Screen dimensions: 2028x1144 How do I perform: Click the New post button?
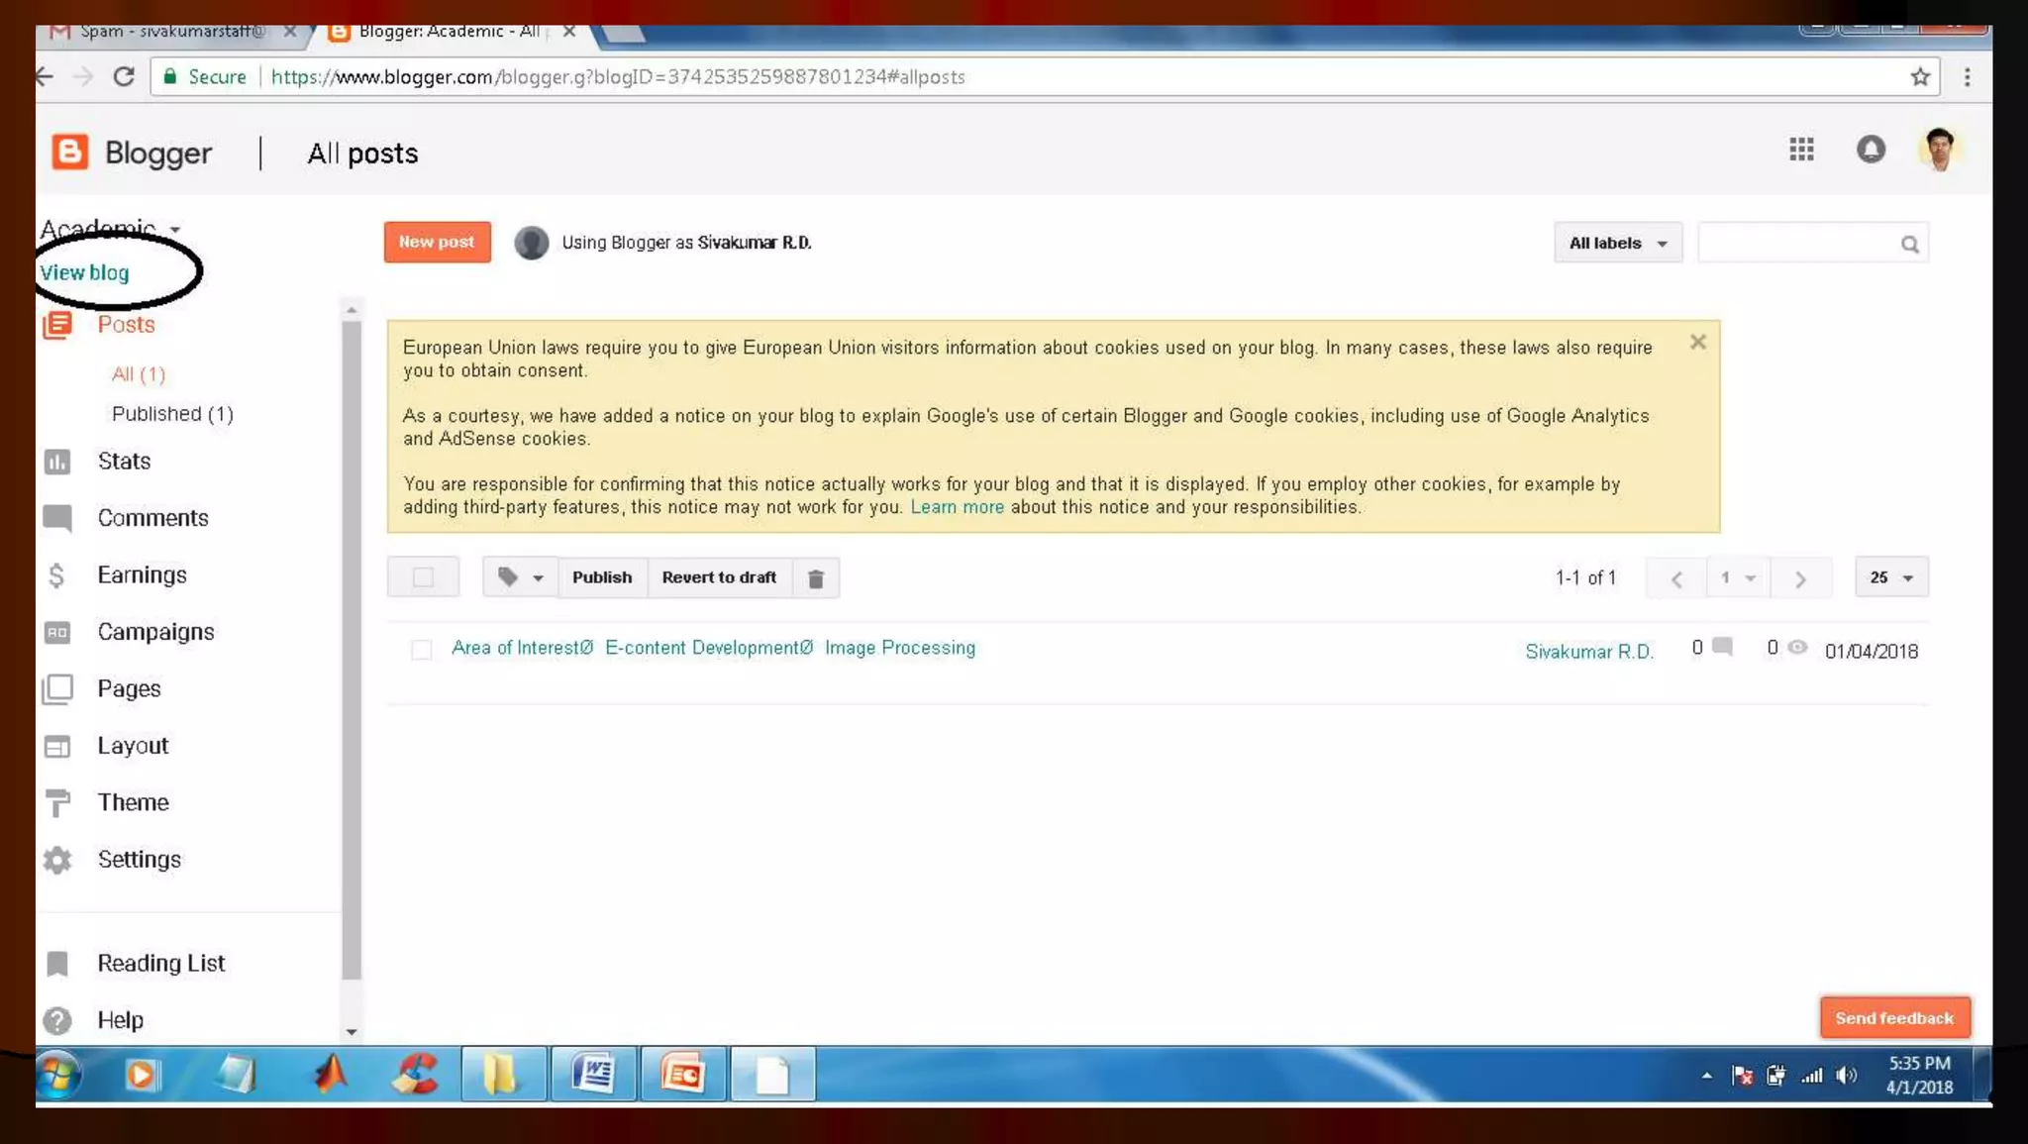[x=437, y=243]
